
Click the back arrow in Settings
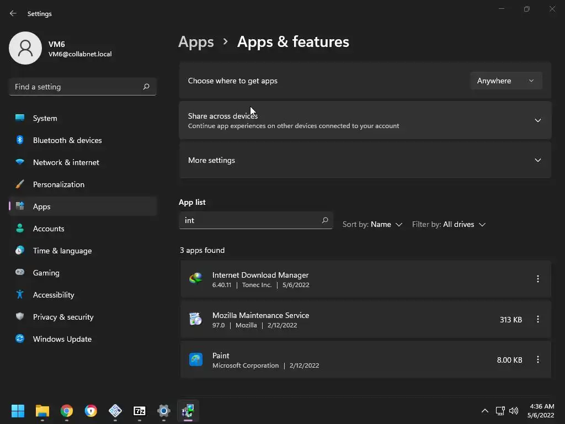click(x=13, y=13)
